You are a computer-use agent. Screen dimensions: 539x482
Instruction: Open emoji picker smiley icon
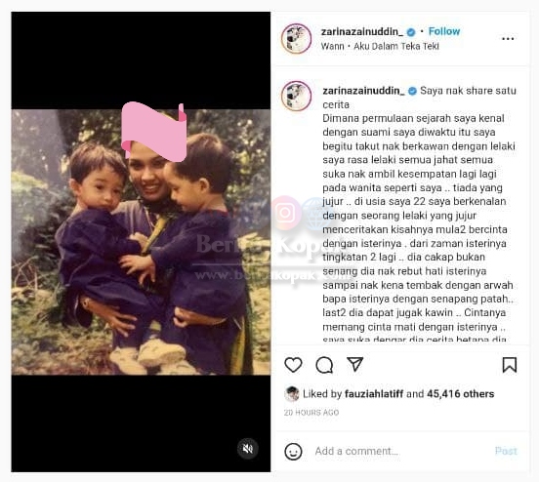tap(293, 451)
